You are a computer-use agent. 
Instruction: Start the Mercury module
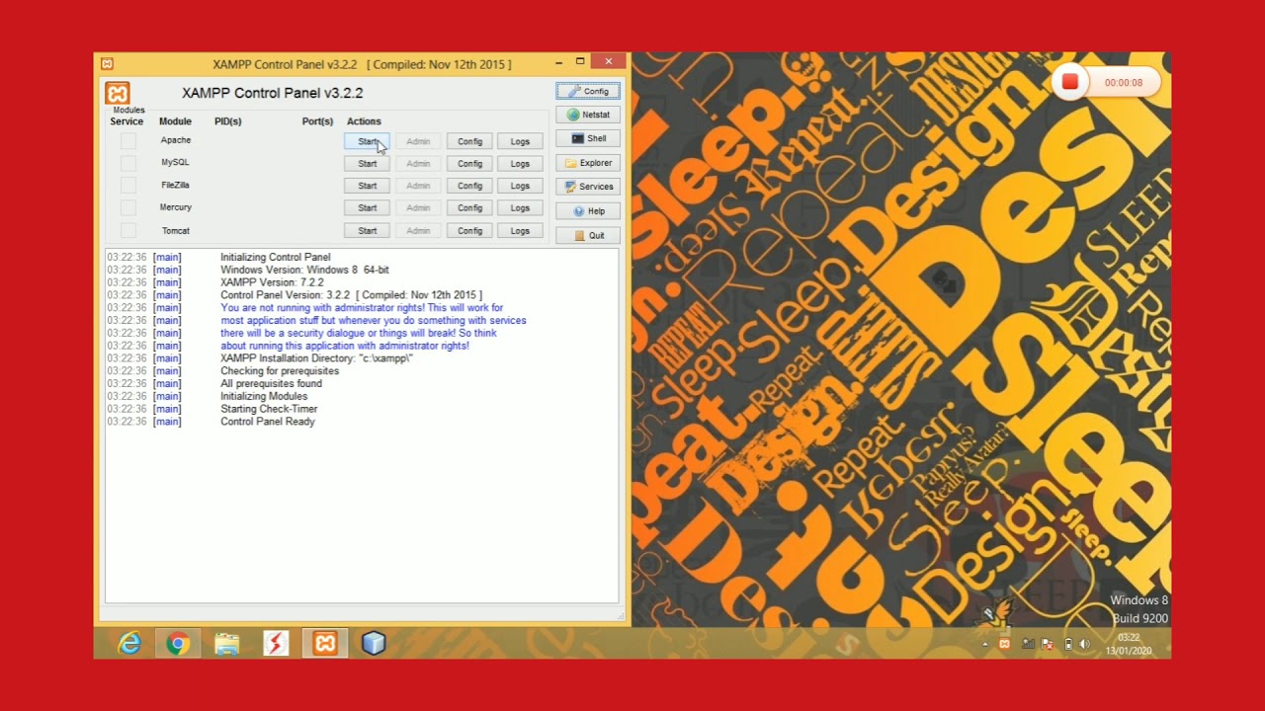click(x=368, y=208)
